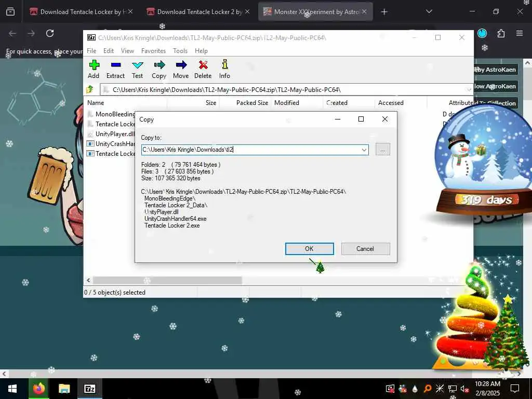Select the MonoBleedingEdge folder row
The image size is (532, 399).
click(x=111, y=114)
